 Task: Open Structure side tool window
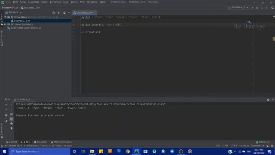[x=2, y=37]
